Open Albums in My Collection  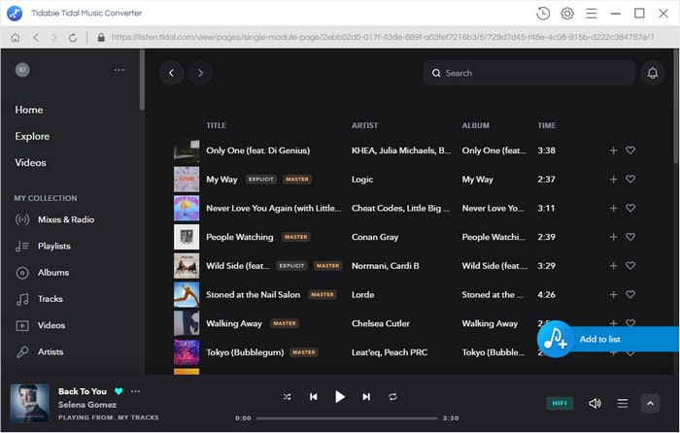tap(42, 273)
